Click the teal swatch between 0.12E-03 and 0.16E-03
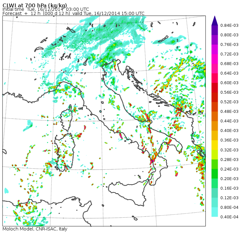 click(215, 193)
